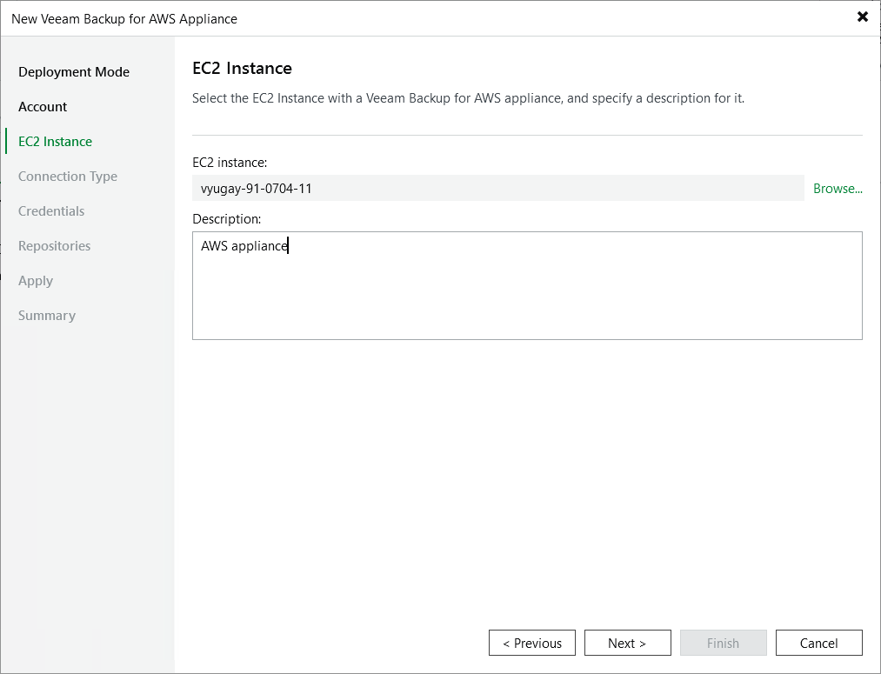This screenshot has height=674, width=881.
Task: Open the Credentials wizard step
Action: point(51,211)
